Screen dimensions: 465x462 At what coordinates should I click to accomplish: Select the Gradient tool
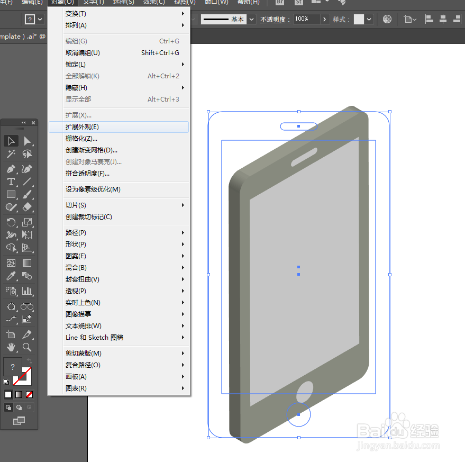28,263
